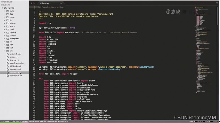Expand the lib folder arrow

(x=4, y=20)
